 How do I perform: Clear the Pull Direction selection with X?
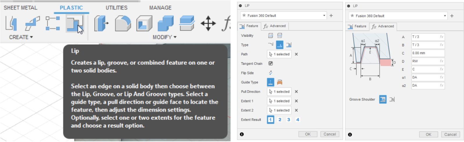296,92
